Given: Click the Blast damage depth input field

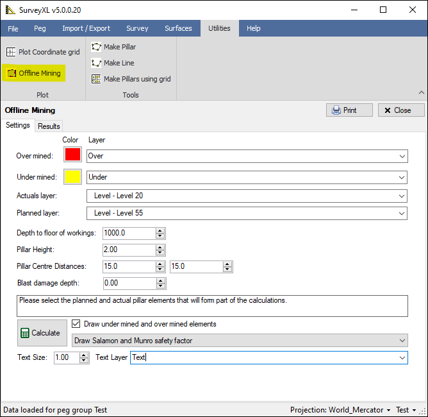Looking at the screenshot, I should [129, 283].
